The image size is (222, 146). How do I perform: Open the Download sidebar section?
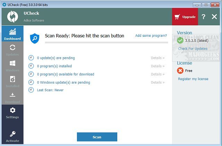tap(12, 97)
